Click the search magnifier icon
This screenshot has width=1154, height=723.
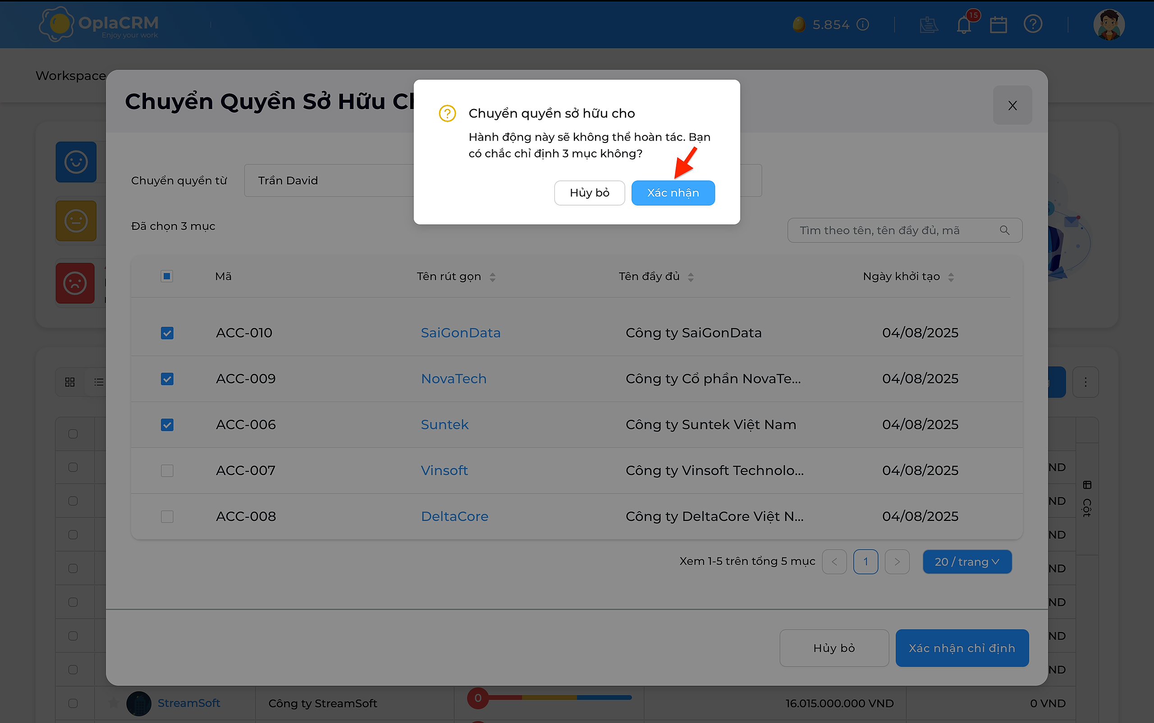pyautogui.click(x=1005, y=230)
